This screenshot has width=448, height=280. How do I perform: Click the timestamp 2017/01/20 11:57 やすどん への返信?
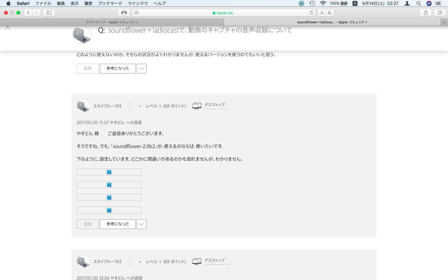(109, 123)
